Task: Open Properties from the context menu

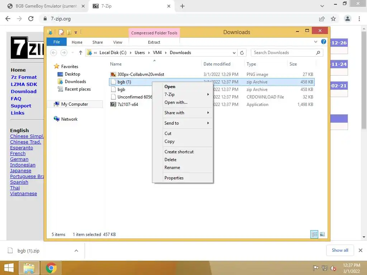Action: coord(174,178)
